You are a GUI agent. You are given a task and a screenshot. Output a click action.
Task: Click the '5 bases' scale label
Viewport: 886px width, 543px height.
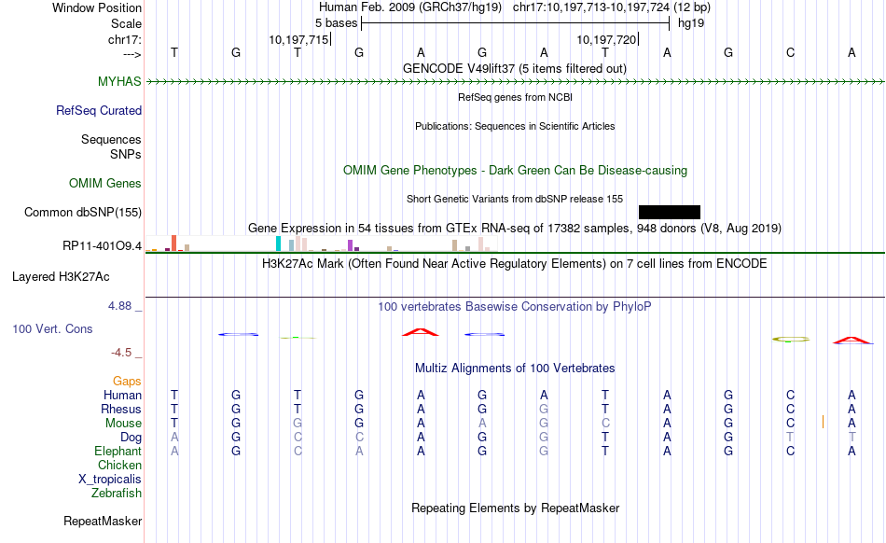tap(336, 23)
